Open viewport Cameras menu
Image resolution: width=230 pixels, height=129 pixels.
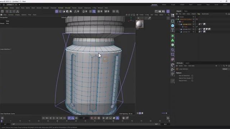coord(11,15)
